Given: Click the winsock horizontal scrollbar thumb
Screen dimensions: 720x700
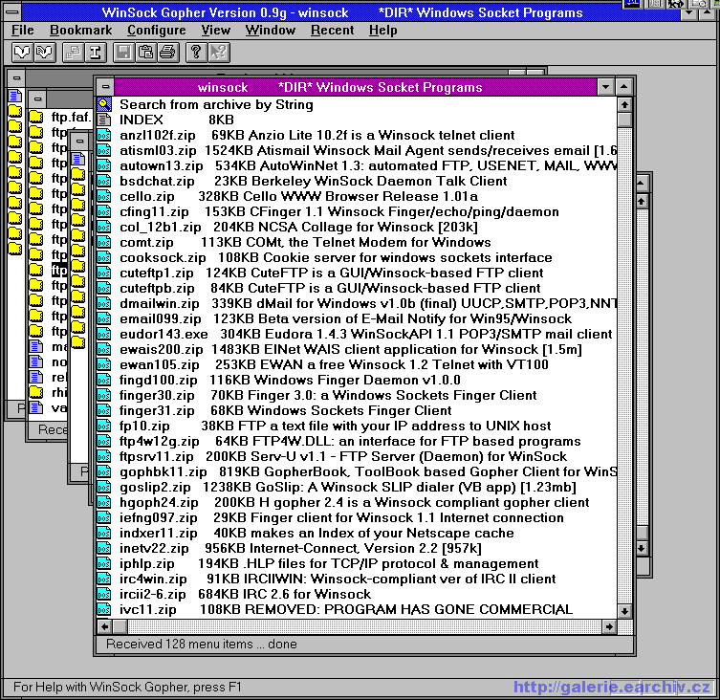Looking at the screenshot, I should click(120, 626).
